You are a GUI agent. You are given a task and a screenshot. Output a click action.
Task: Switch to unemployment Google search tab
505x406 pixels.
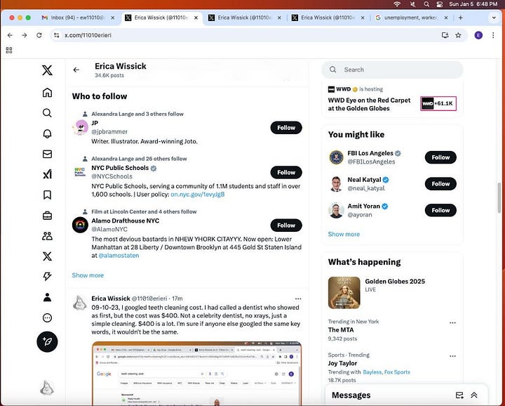(411, 18)
